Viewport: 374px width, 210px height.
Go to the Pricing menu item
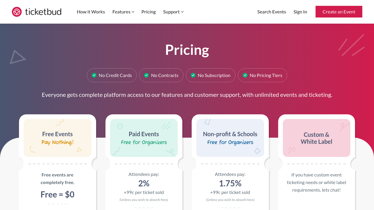point(148,12)
